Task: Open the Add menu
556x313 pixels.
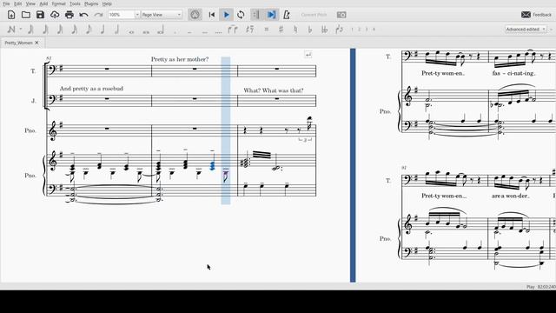Action: point(43,3)
